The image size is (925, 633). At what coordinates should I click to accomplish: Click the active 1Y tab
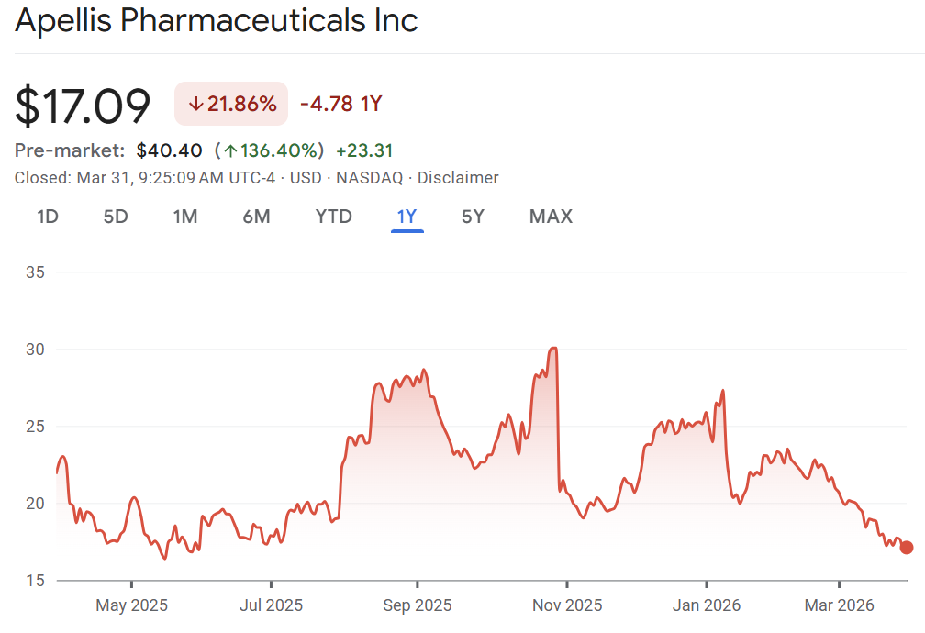407,217
